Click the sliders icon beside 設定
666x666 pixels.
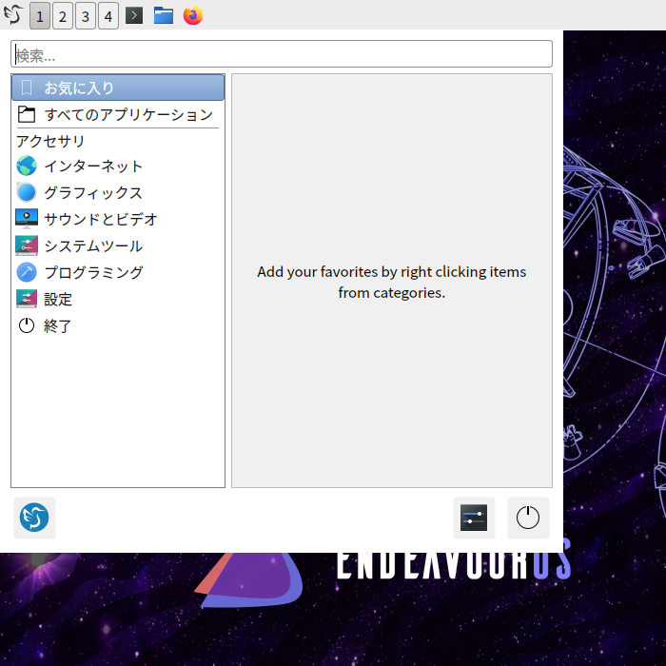tap(27, 299)
